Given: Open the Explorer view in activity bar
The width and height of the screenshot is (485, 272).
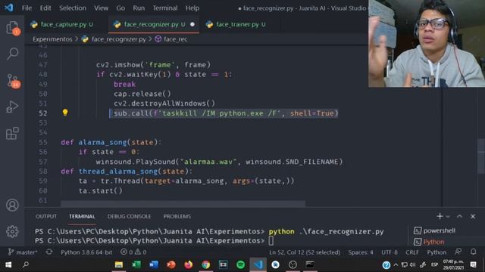Looking at the screenshot, I should point(12,28).
